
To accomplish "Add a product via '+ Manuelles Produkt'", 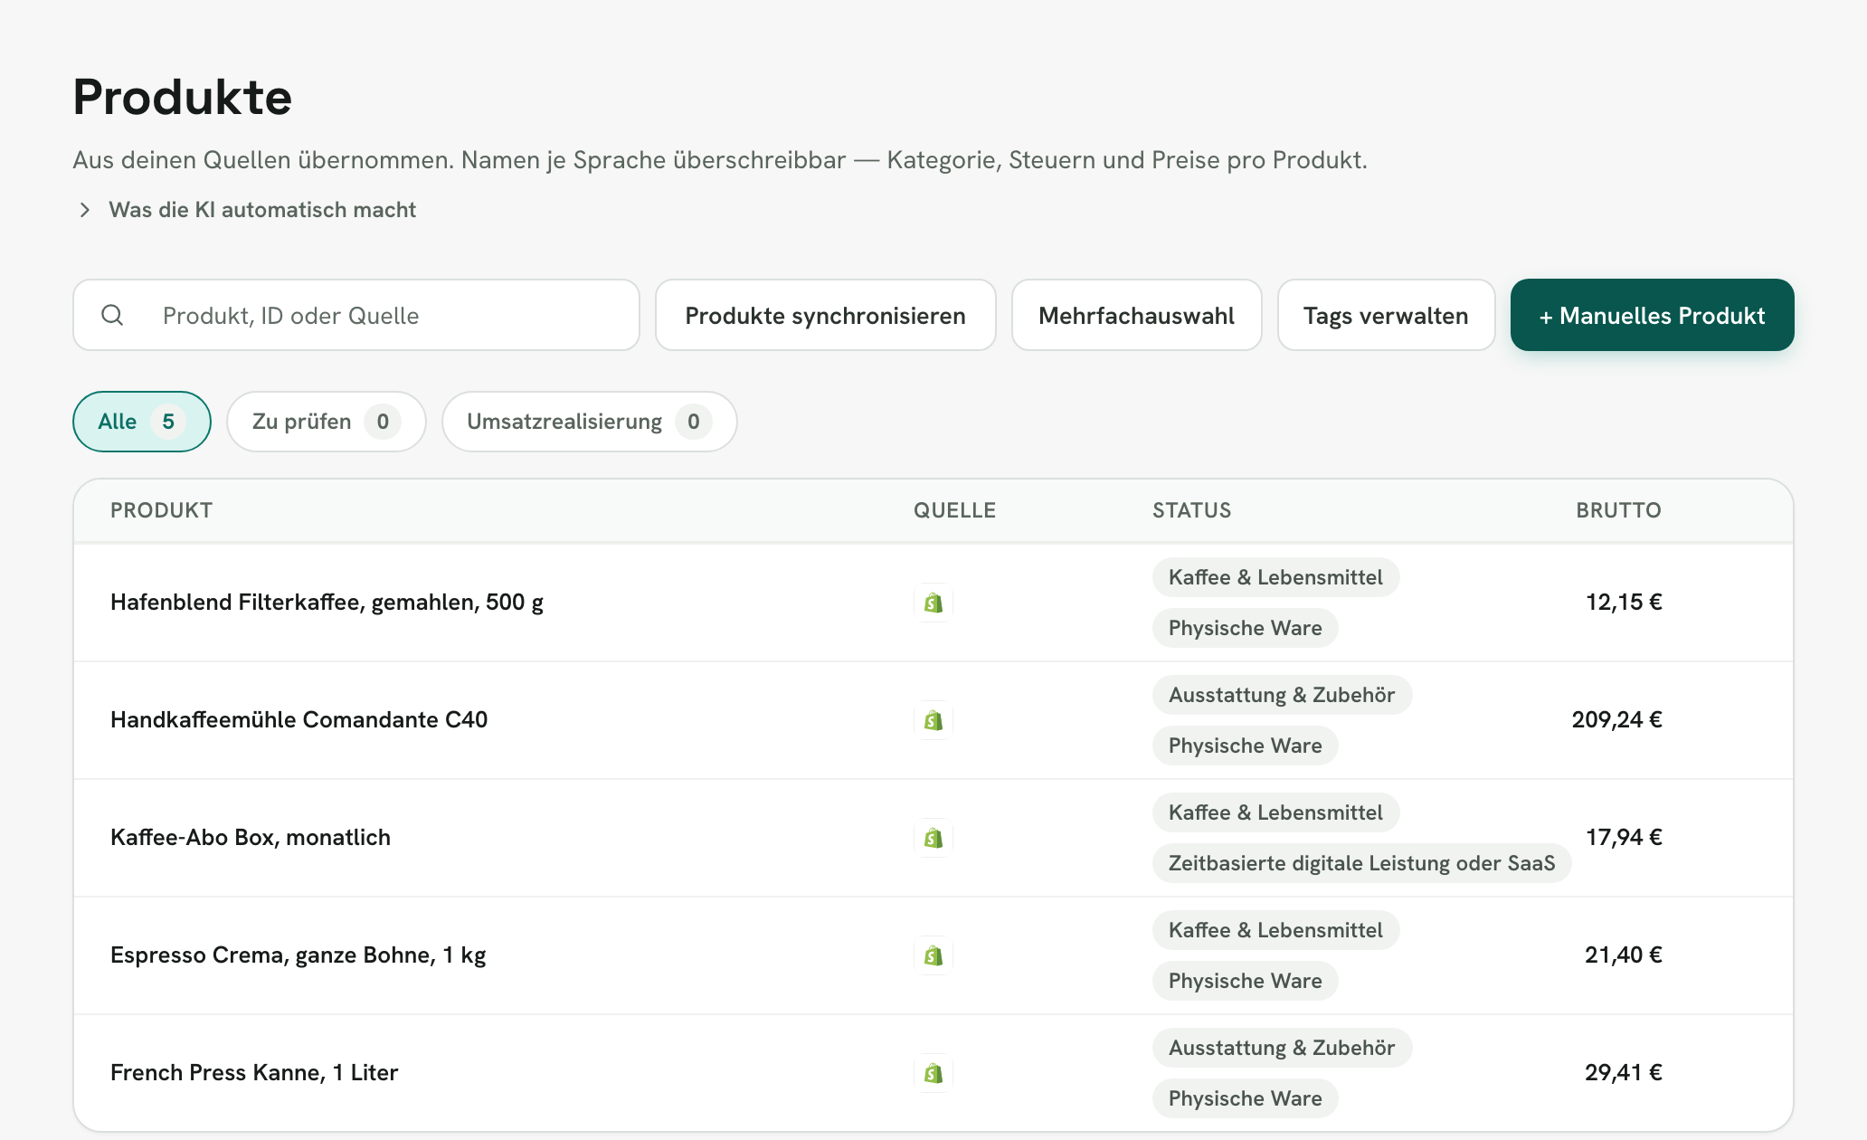I will (1653, 315).
